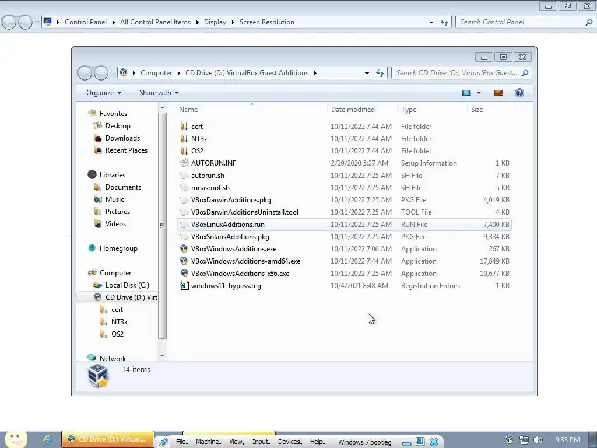Viewport: 597px width, 448px height.
Task: Toggle the preview pane icon
Action: (x=498, y=93)
